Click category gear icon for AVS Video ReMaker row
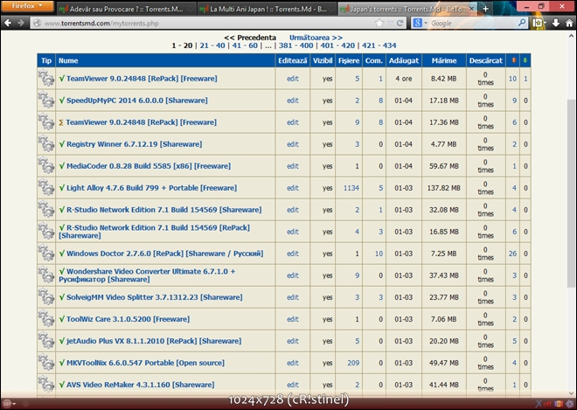577x410 pixels. 46,385
